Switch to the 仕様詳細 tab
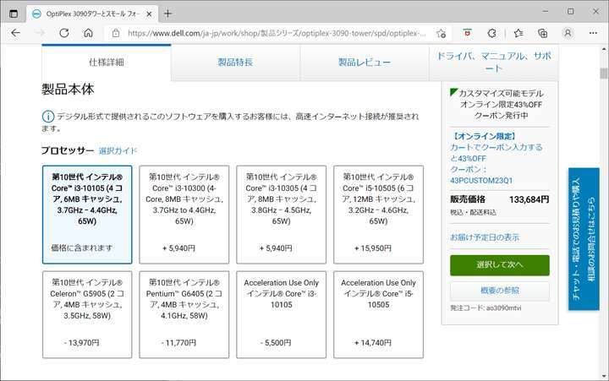 [x=107, y=62]
